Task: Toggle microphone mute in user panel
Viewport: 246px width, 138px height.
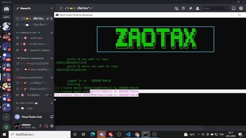Action: pyautogui.click(x=40, y=126)
